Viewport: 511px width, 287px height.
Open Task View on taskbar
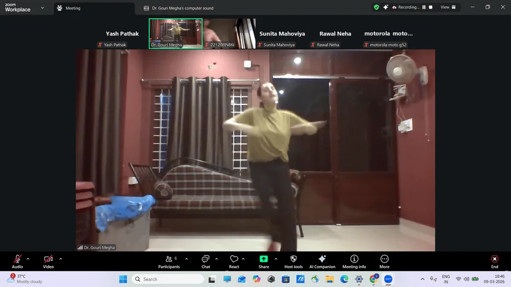tap(212, 279)
